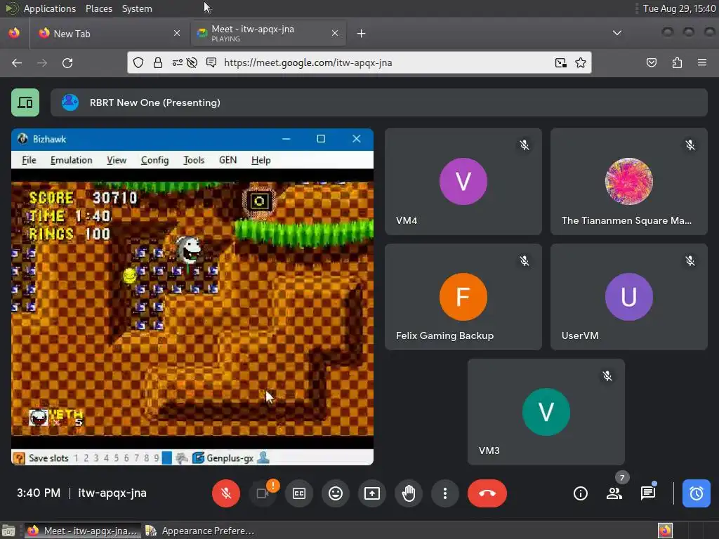
Task: Bookmark this page with star icon
Action: pos(581,62)
